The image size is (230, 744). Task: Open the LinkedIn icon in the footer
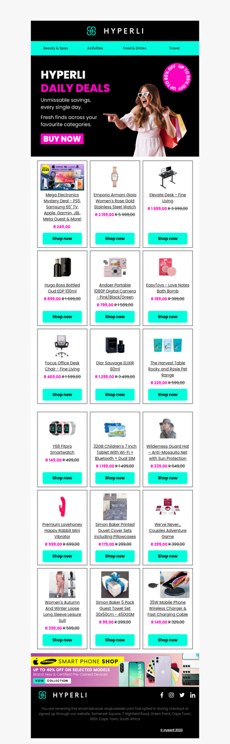[192, 695]
